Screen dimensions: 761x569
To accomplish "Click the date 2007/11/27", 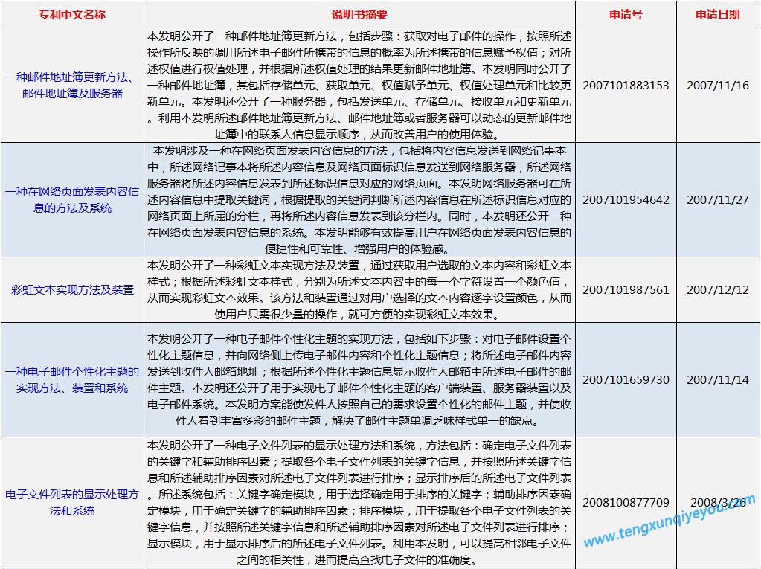I will pos(718,200).
